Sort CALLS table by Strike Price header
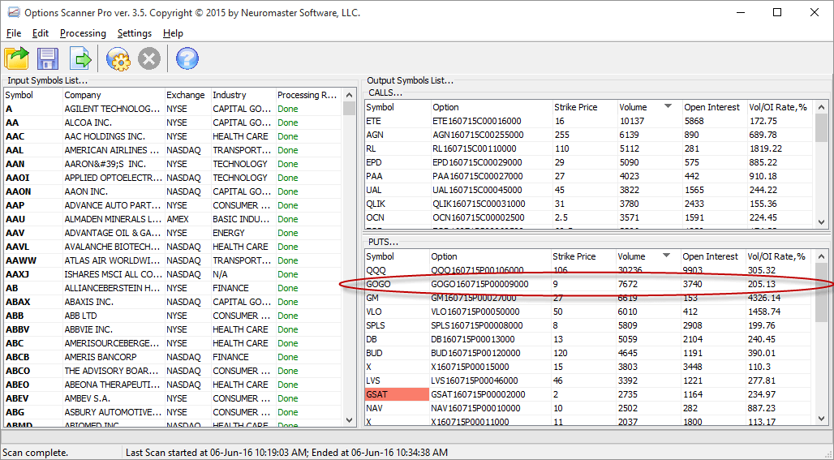The width and height of the screenshot is (834, 460). (584, 107)
